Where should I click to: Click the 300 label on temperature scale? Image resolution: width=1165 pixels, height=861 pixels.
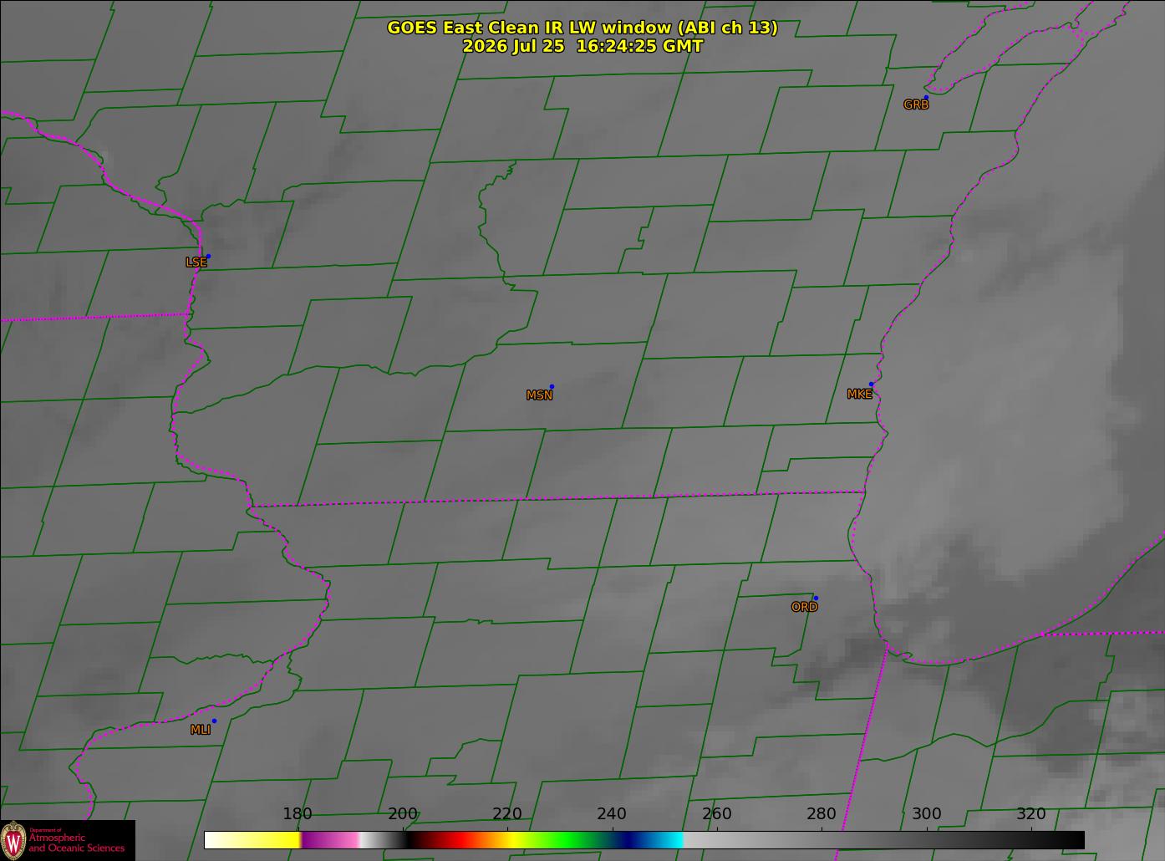[926, 814]
